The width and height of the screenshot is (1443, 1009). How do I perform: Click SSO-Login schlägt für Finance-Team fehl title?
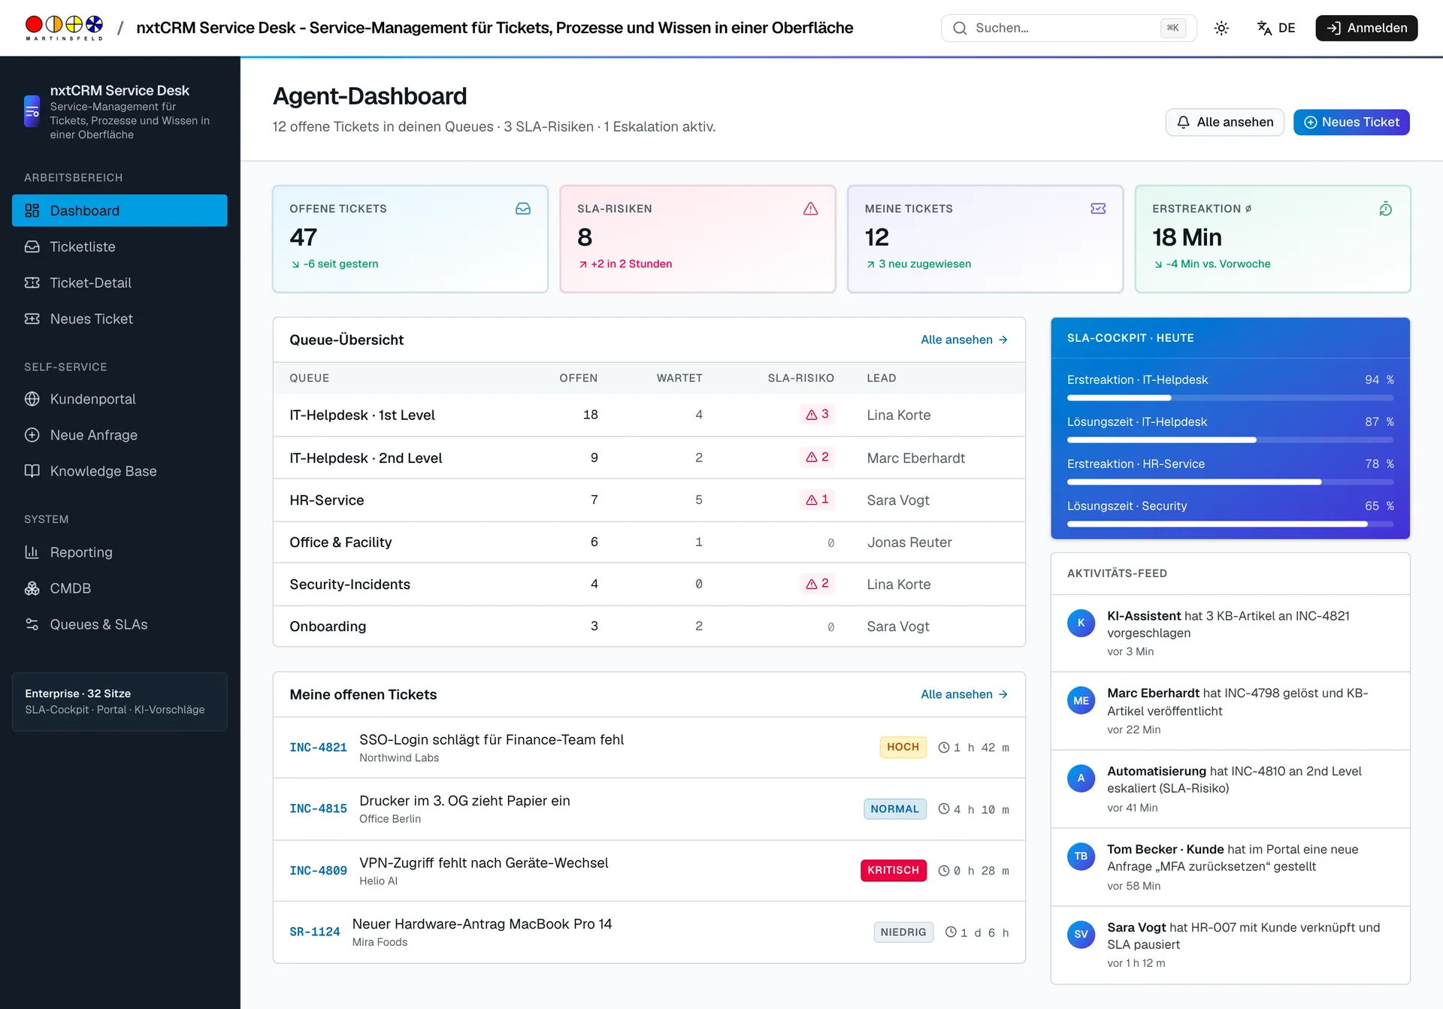point(492,740)
